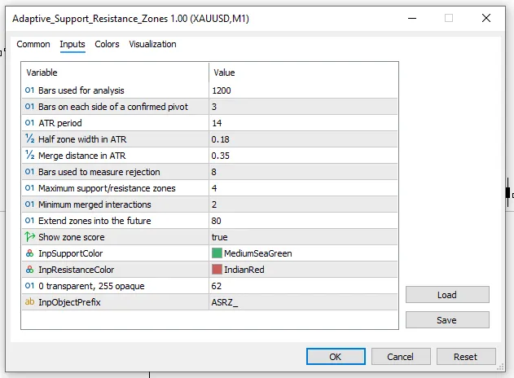Viewport: 514px width, 378px height.
Task: Click the integer icon beside Bars used for analysis
Action: tap(29, 90)
